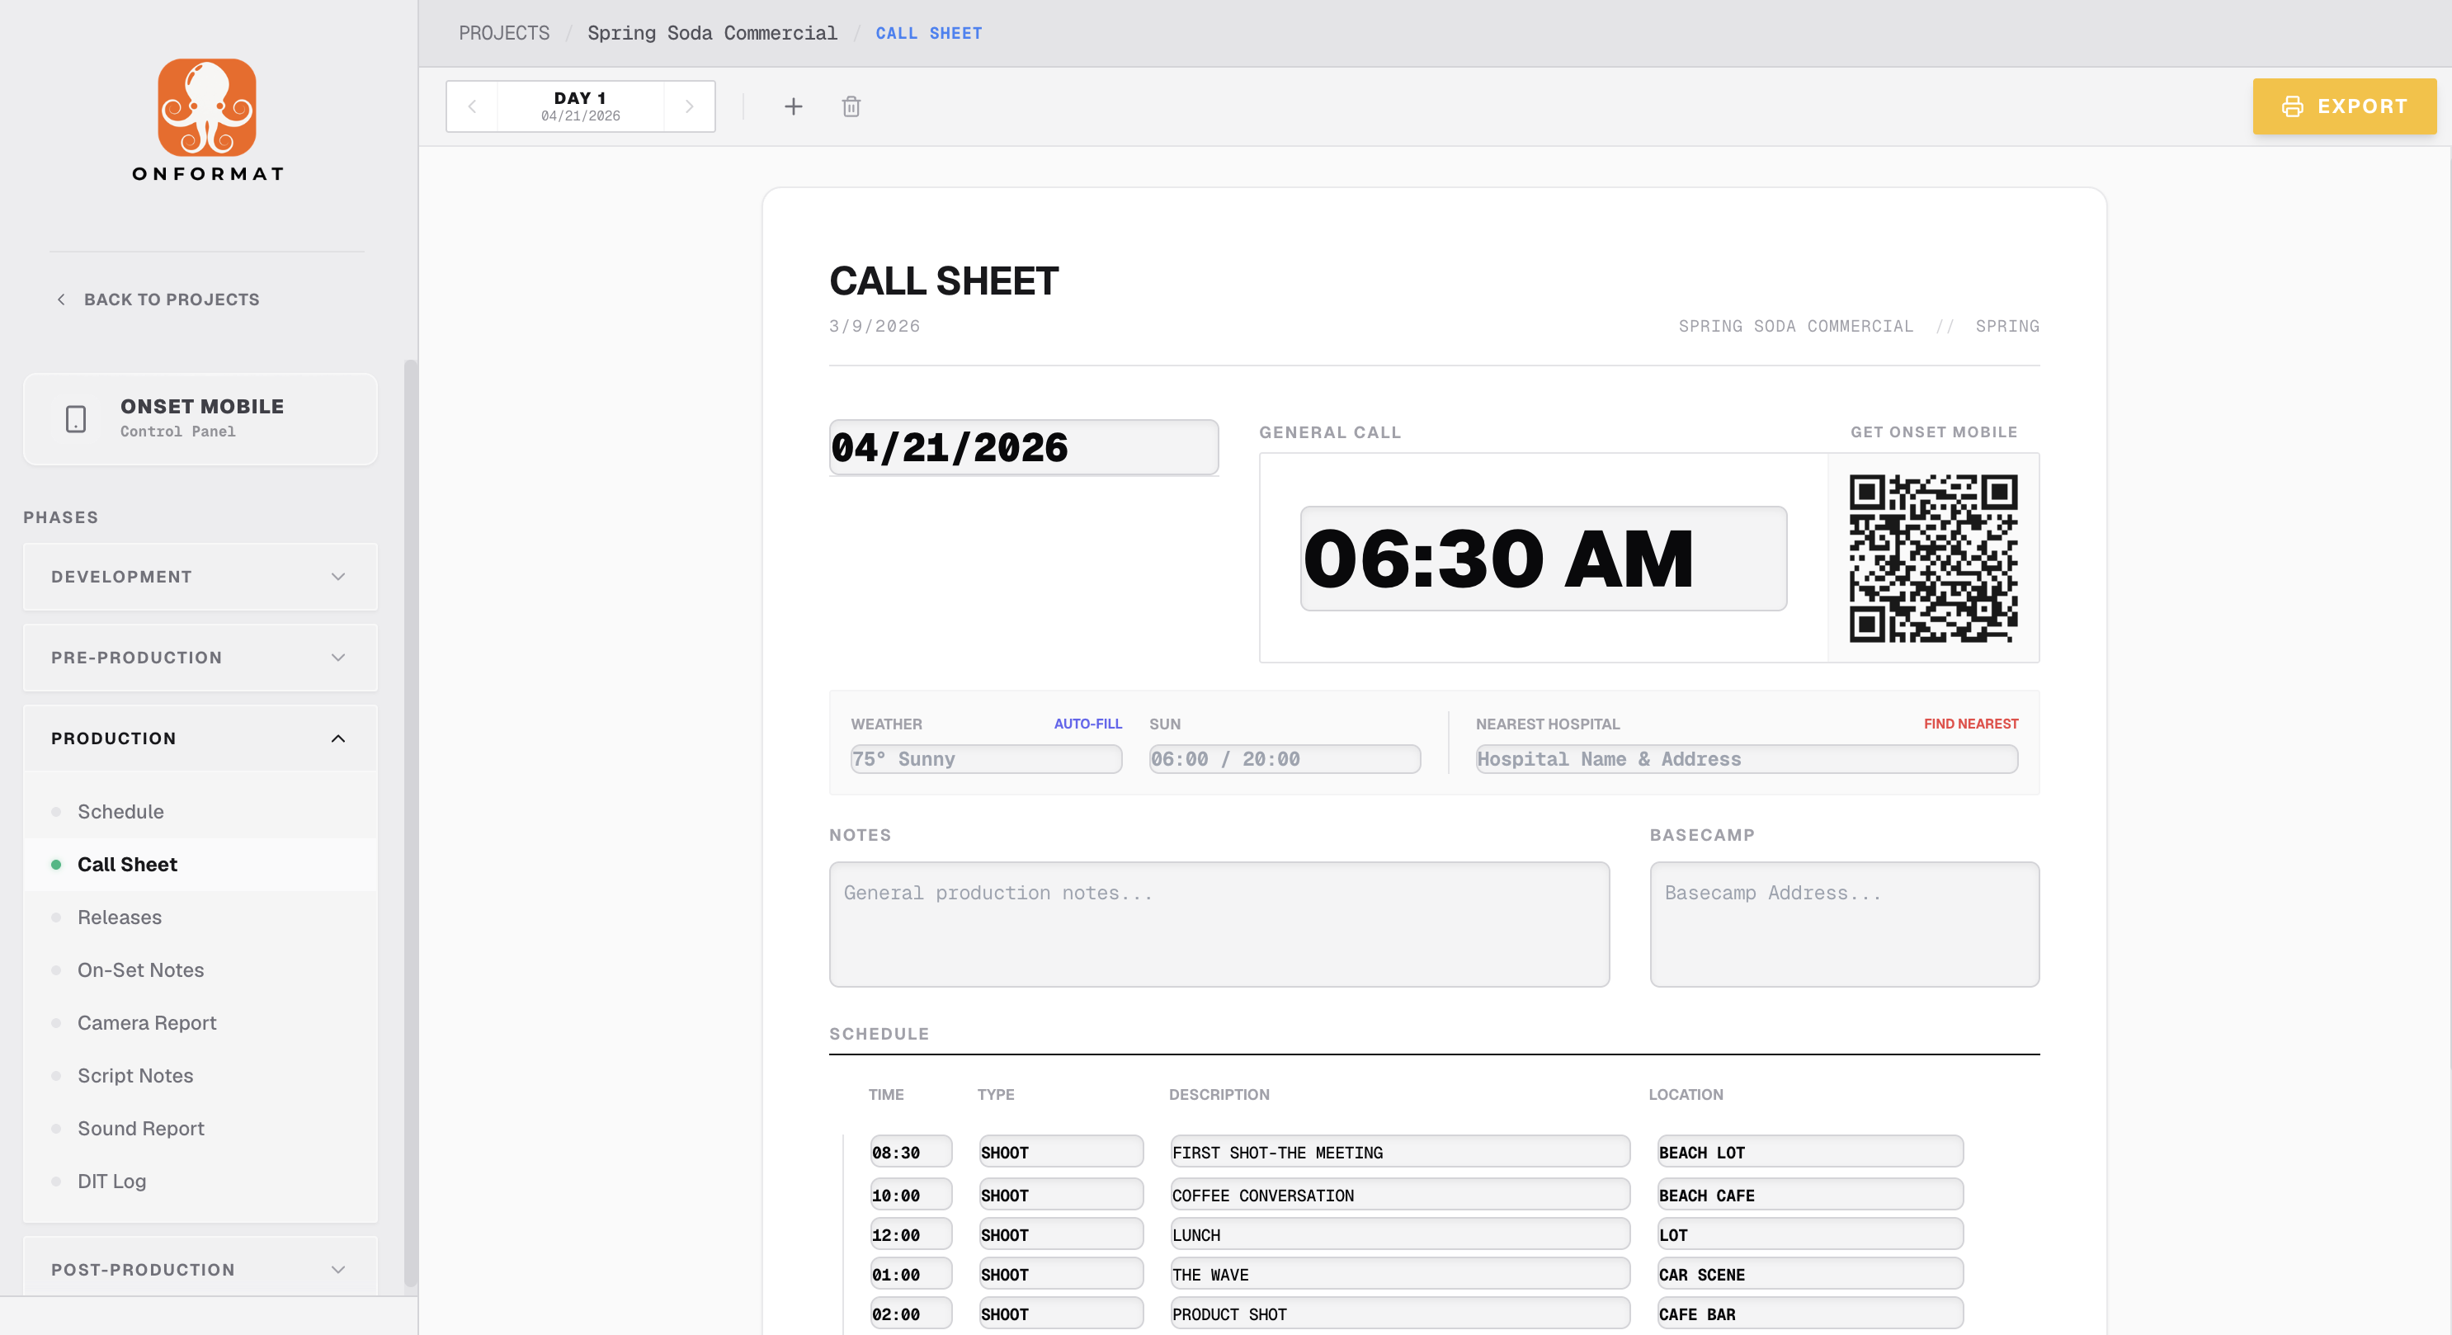Viewport: 2452px width, 1335px height.
Task: Edit the 06:30 AM general call time
Action: coord(1541,559)
